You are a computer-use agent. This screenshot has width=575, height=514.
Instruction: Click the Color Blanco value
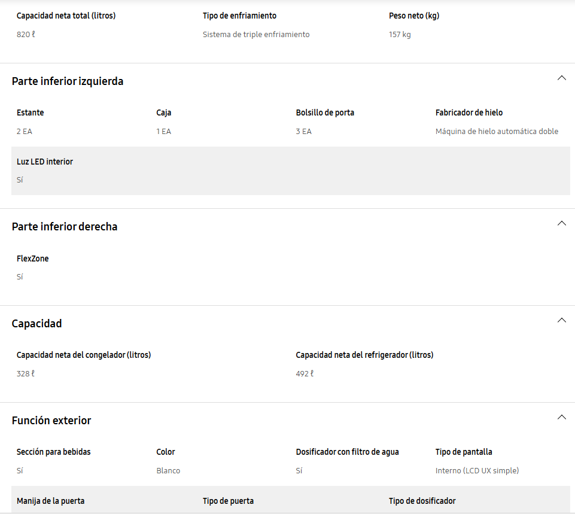pyautogui.click(x=168, y=471)
